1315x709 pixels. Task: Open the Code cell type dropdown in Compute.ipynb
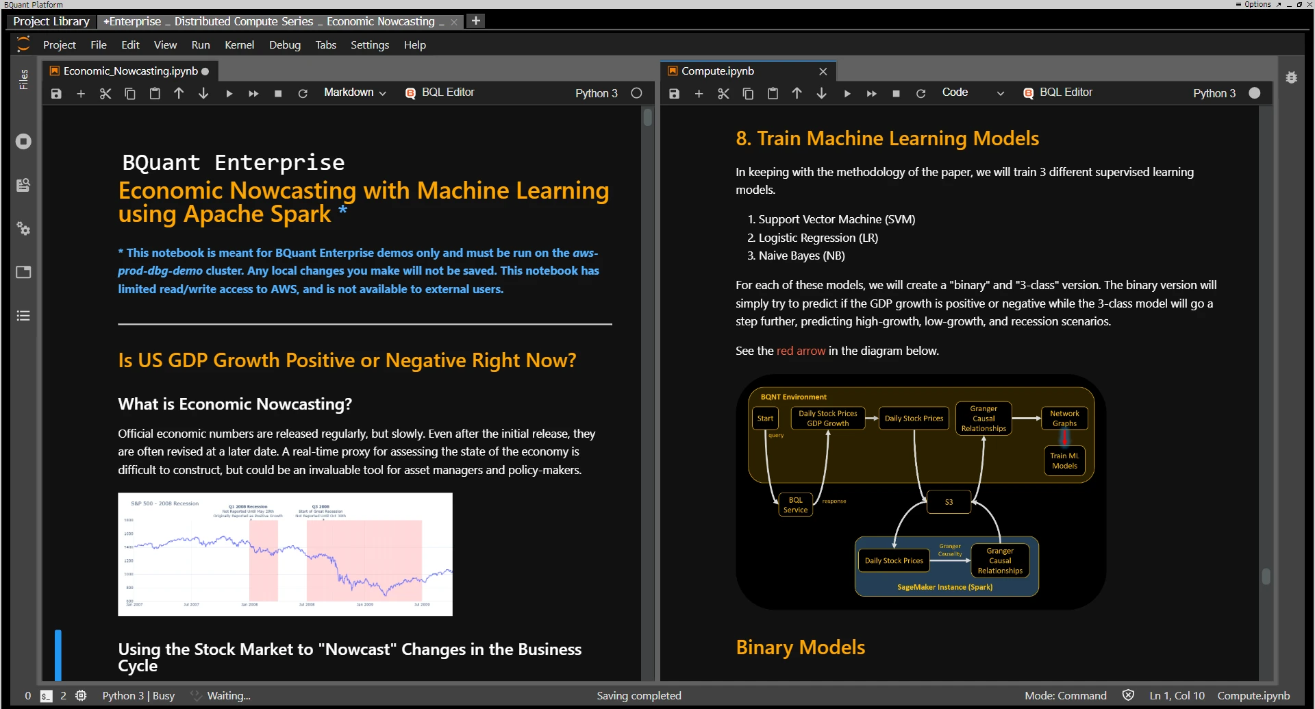click(x=973, y=92)
